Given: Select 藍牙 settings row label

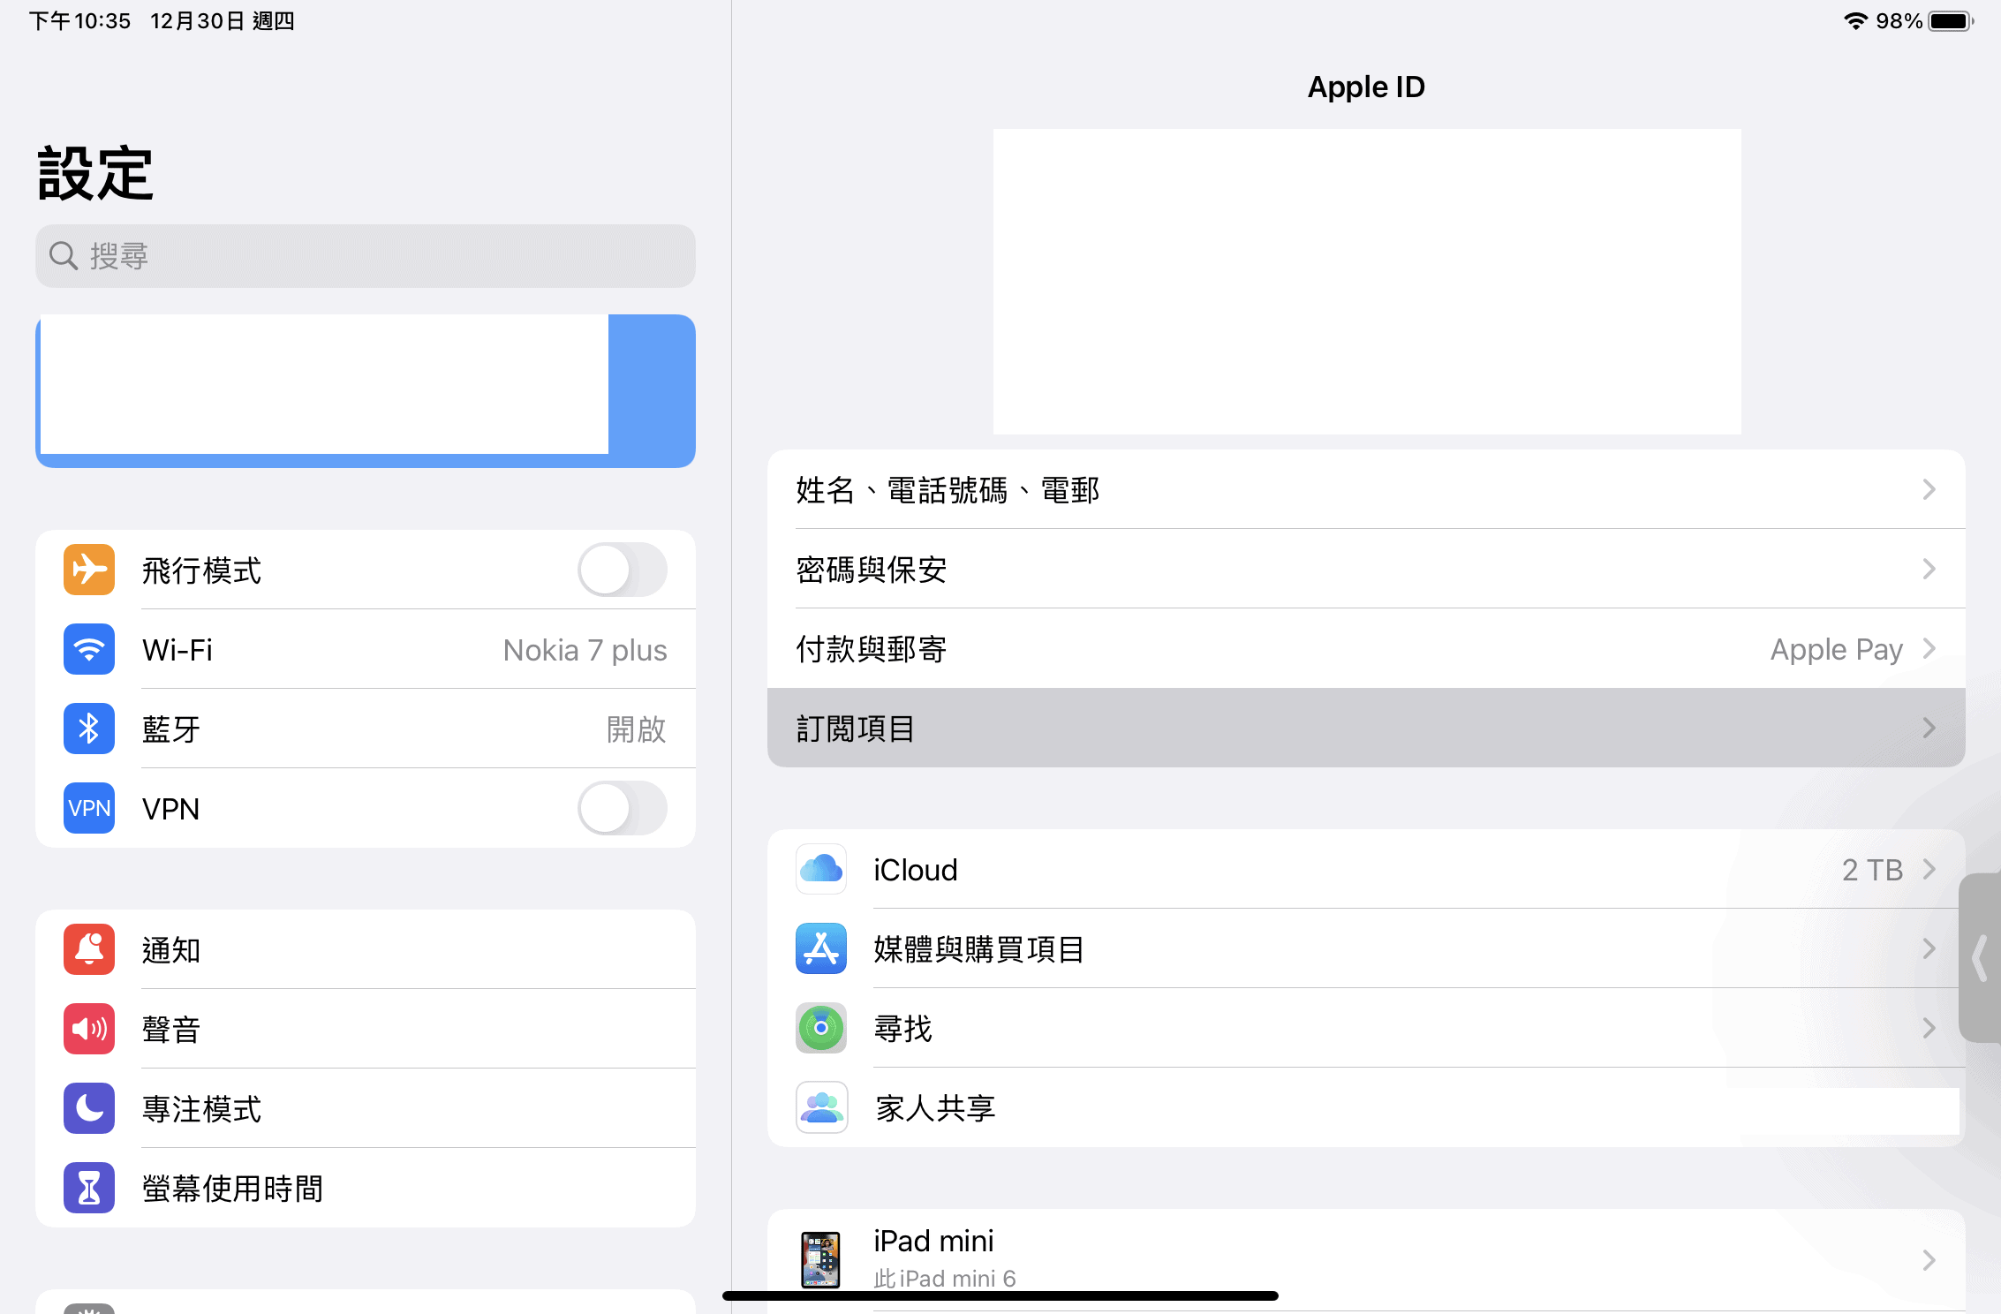Looking at the screenshot, I should tap(171, 729).
